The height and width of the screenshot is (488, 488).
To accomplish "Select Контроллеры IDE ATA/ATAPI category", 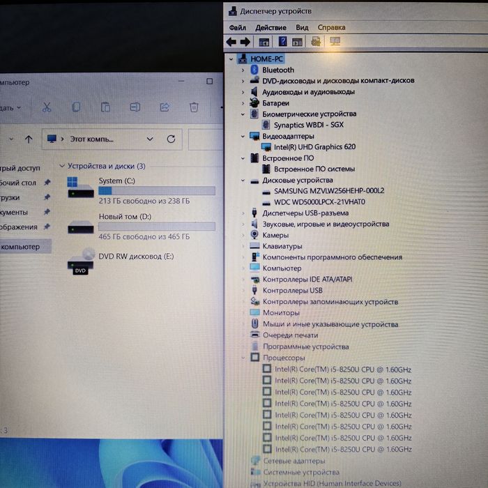I will click(x=307, y=279).
